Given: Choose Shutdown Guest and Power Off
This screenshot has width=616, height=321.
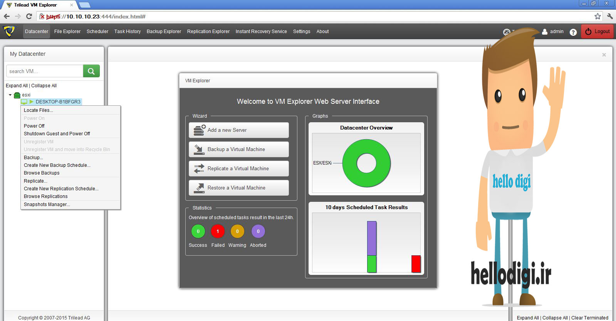Looking at the screenshot, I should pos(70,134).
